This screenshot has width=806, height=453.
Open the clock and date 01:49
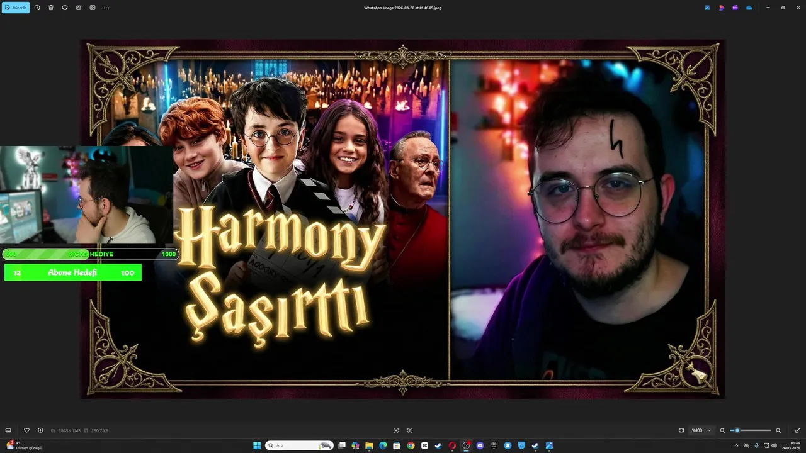click(x=791, y=445)
